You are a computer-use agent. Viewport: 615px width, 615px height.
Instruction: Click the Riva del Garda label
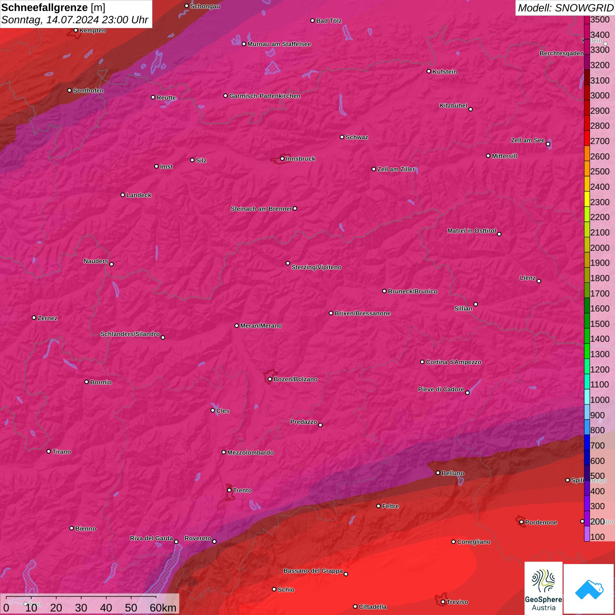[x=152, y=538]
